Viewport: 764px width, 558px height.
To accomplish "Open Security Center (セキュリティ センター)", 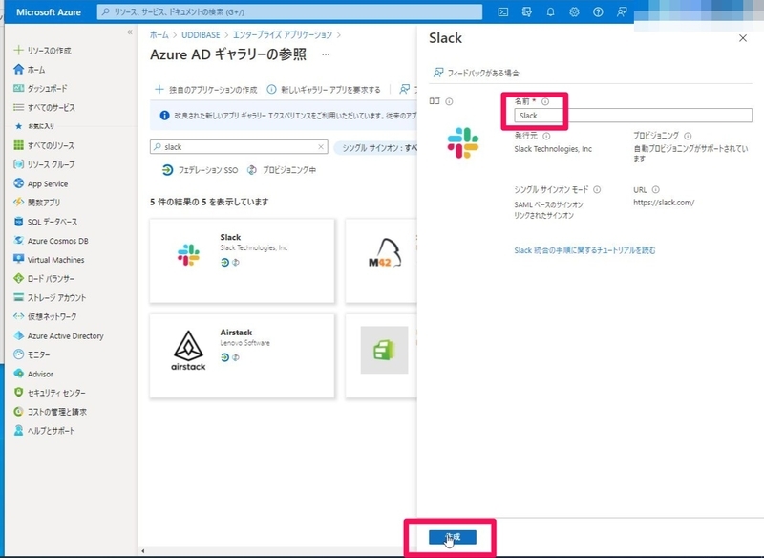I will coord(50,393).
